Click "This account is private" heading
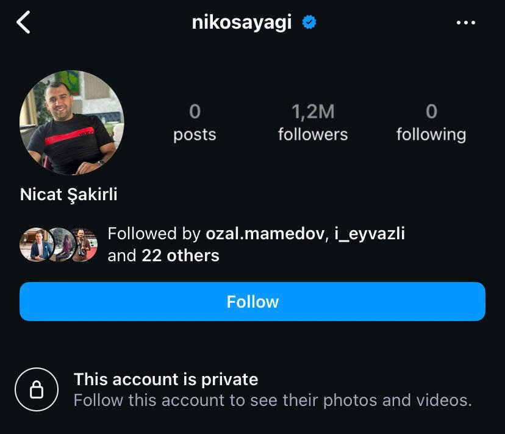This screenshot has height=434, width=505. (x=166, y=380)
